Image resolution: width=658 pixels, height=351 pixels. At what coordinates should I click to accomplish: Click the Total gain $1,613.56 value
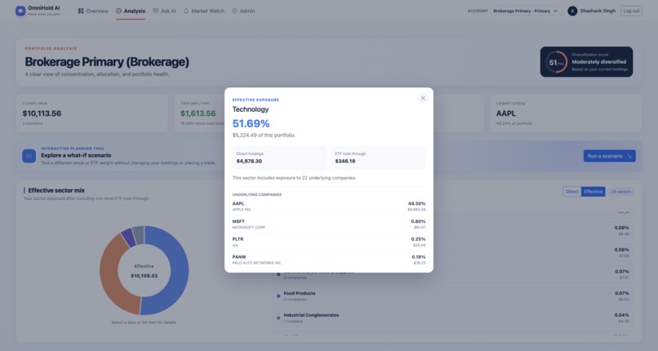(198, 113)
